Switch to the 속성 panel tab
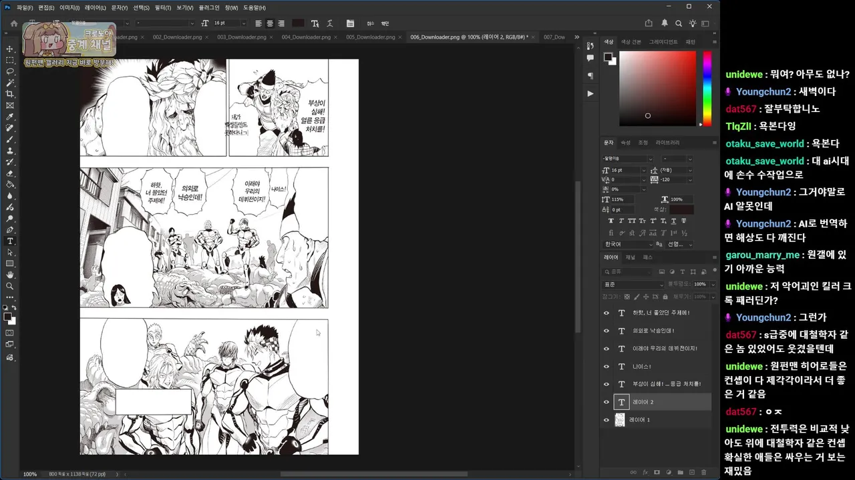The width and height of the screenshot is (855, 480). [x=625, y=143]
